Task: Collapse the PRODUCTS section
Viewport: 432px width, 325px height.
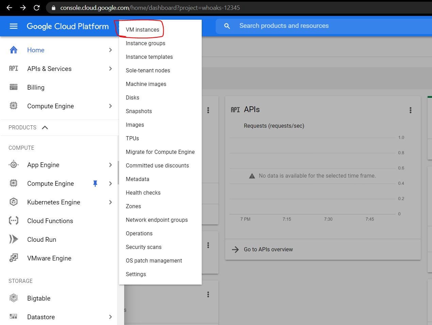Action: [45, 127]
